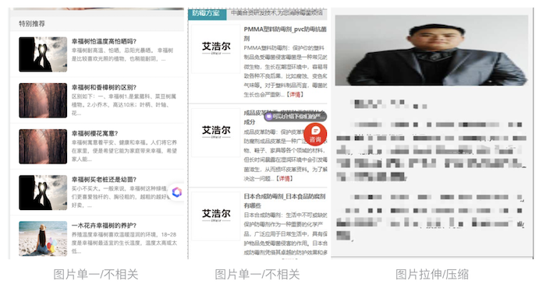The height and width of the screenshot is (284, 546).
Task: Open the heart-hands thumbnail of first article
Action: (x=43, y=54)
